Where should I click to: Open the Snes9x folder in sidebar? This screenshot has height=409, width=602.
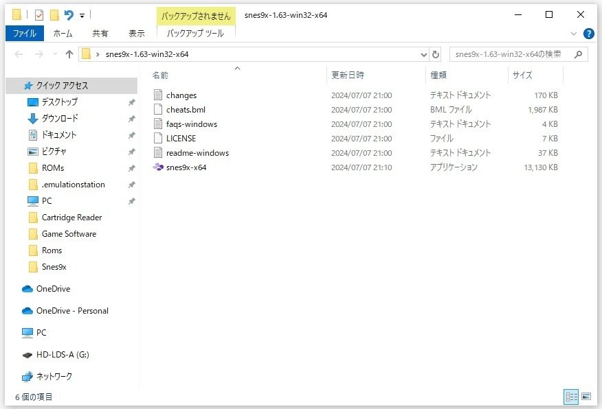[x=54, y=267]
